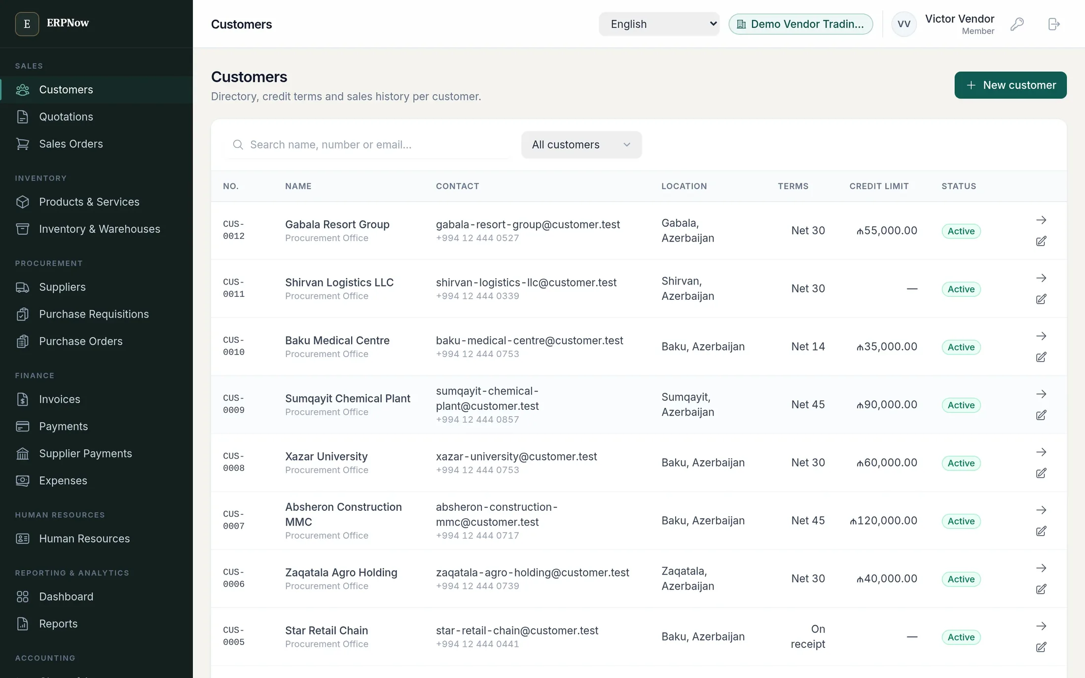Click Net 14 terms for Baku Medical Centre

(x=808, y=347)
